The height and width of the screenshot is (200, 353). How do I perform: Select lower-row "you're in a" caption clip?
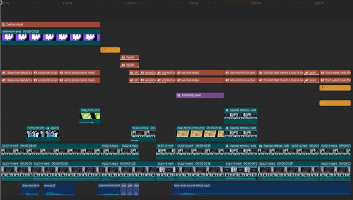(x=166, y=80)
